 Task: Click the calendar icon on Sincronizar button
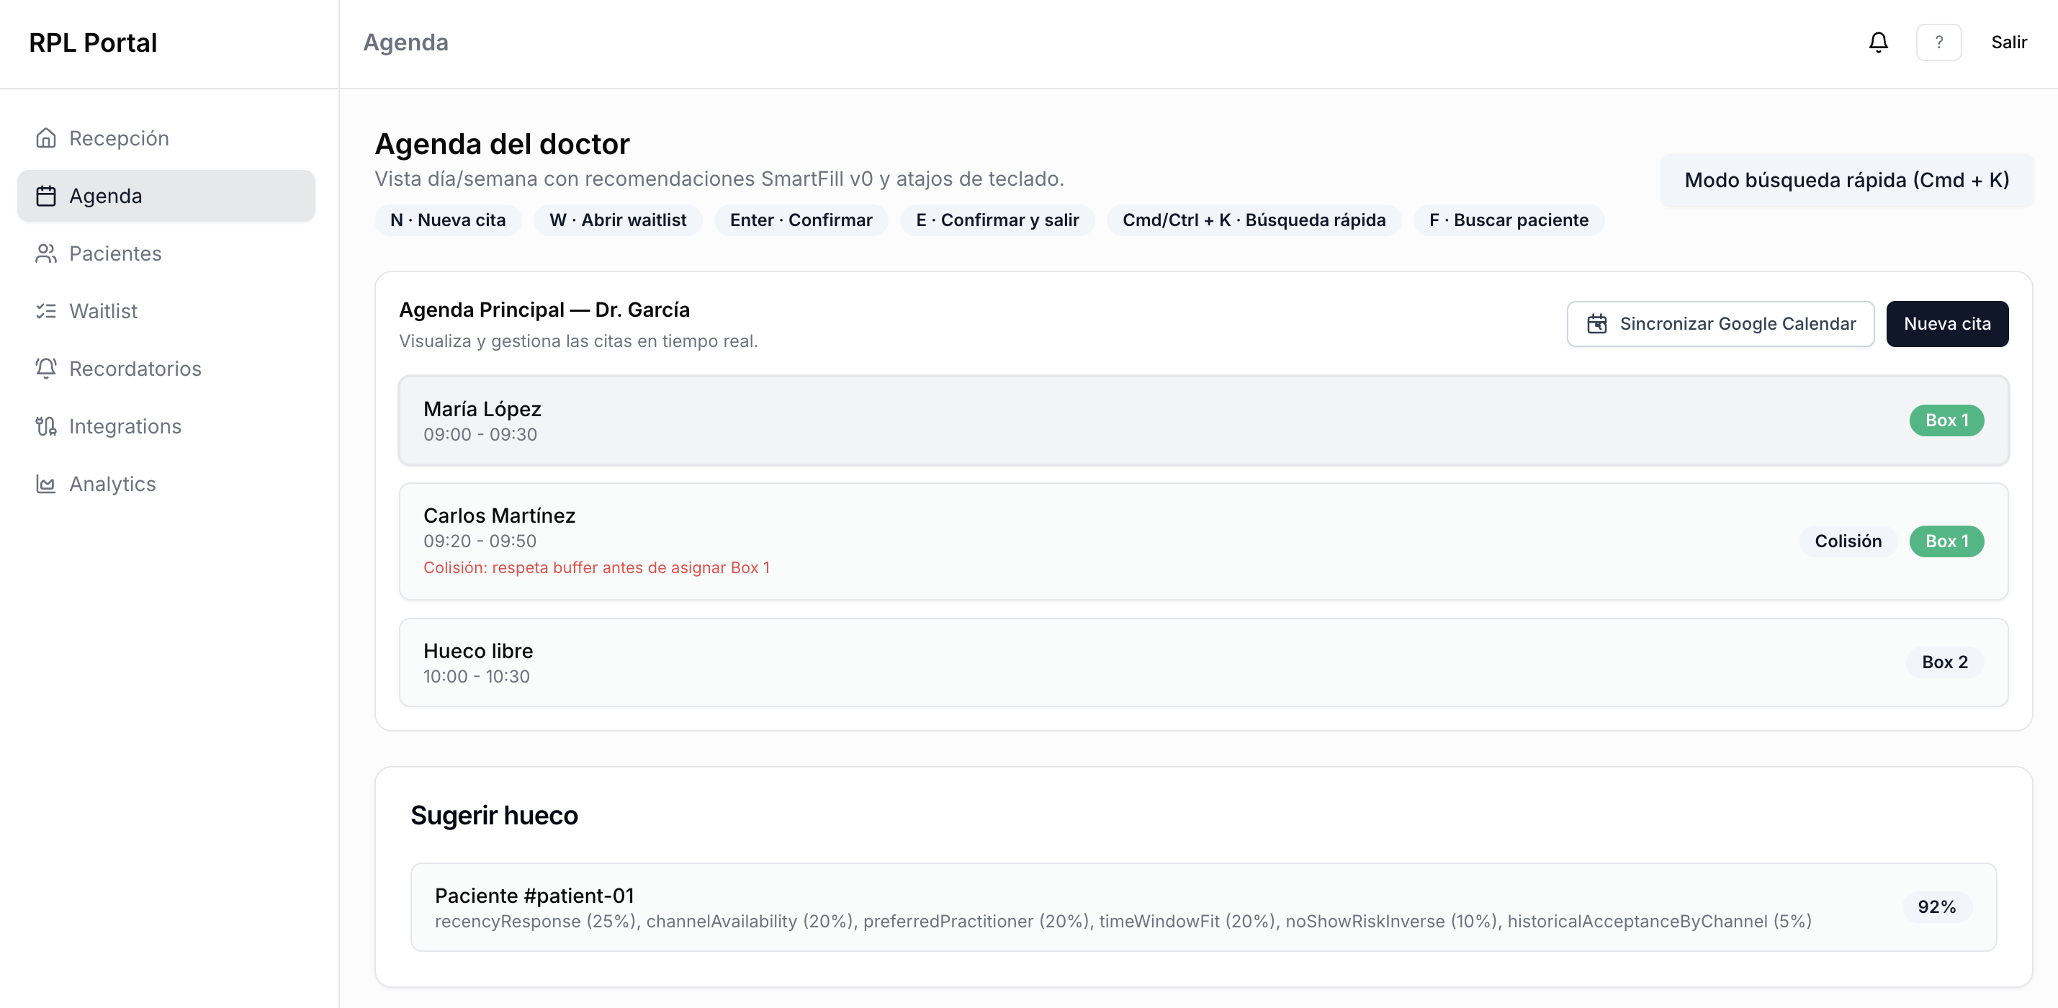1597,323
